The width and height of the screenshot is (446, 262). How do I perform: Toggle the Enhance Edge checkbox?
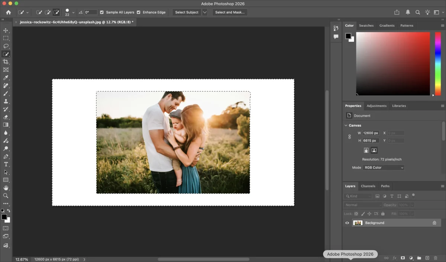[x=139, y=12]
